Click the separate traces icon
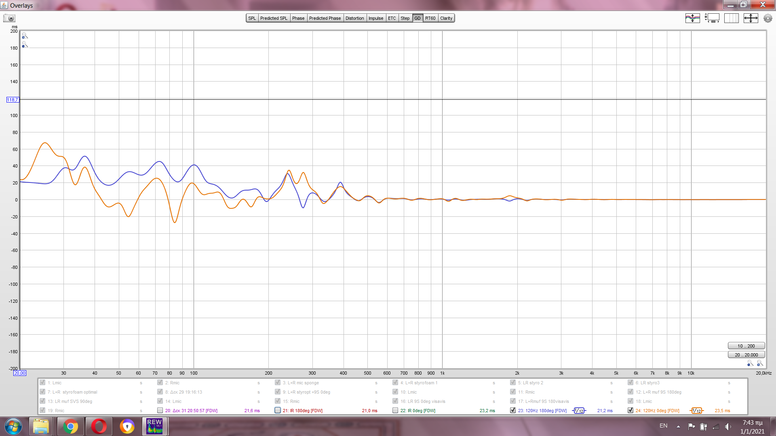The height and width of the screenshot is (436, 776). 692,18
